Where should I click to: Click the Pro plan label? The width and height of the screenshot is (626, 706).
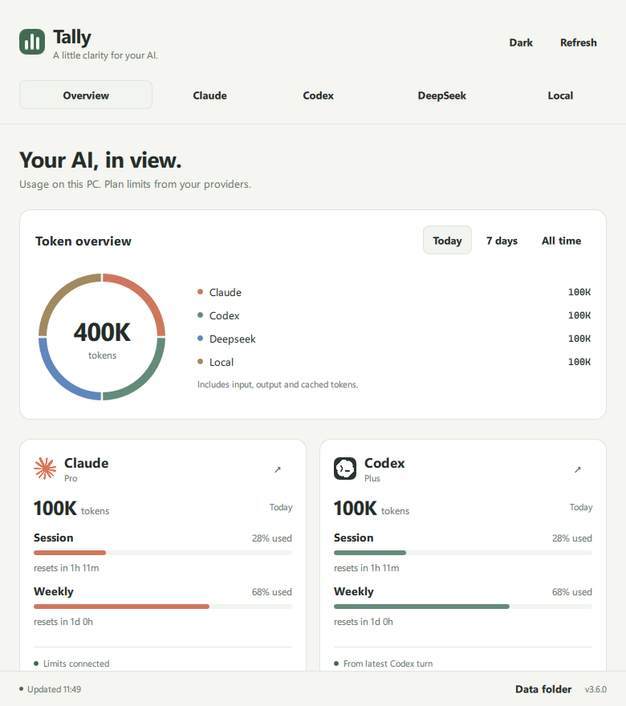(x=71, y=478)
